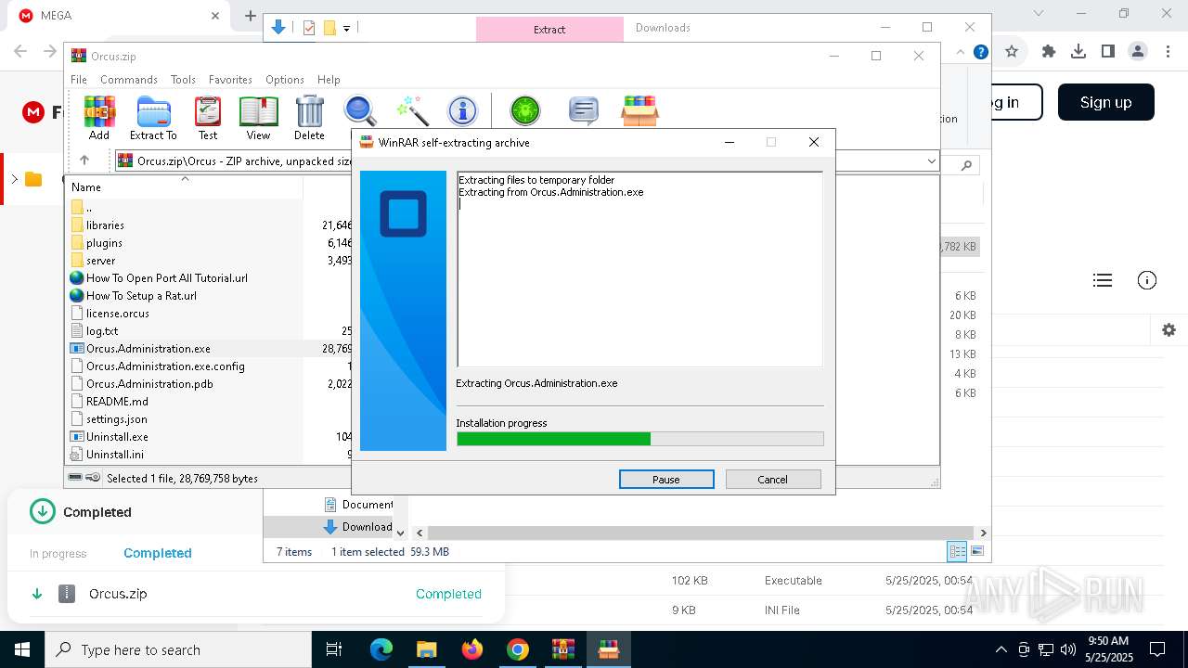Switch MEGA to list view icon
Image resolution: width=1188 pixels, height=668 pixels.
tap(1103, 280)
